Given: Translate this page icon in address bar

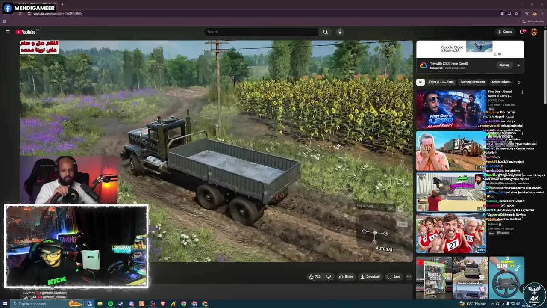Looking at the screenshot, I should tap(503, 13).
